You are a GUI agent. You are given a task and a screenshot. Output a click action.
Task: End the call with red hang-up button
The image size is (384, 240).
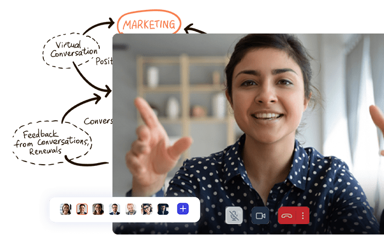(287, 215)
